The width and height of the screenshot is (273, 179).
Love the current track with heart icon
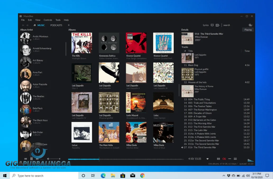[x=207, y=159]
